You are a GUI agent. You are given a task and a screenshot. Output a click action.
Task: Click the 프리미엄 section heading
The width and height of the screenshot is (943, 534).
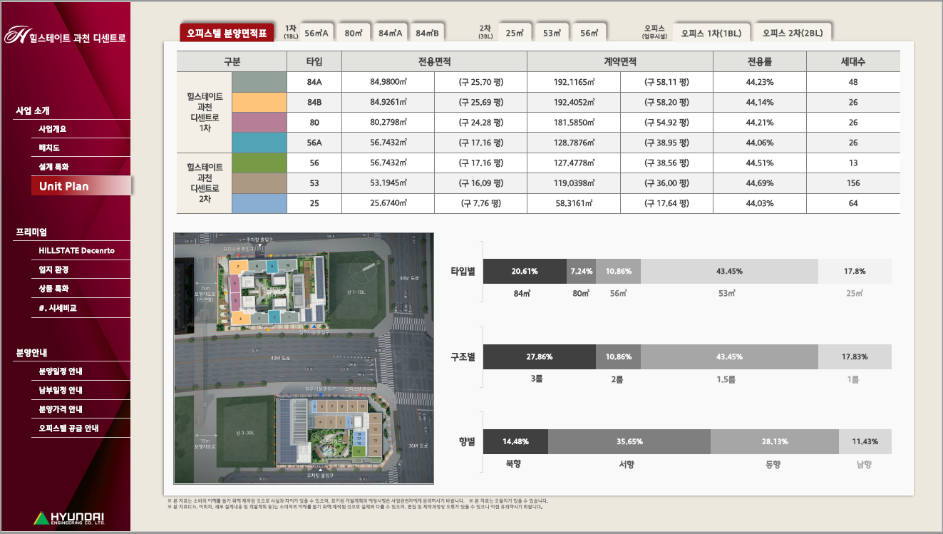click(31, 232)
